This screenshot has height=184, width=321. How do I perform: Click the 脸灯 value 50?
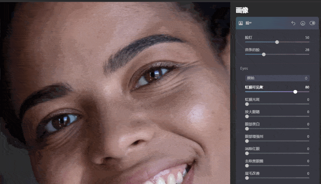pos(307,38)
